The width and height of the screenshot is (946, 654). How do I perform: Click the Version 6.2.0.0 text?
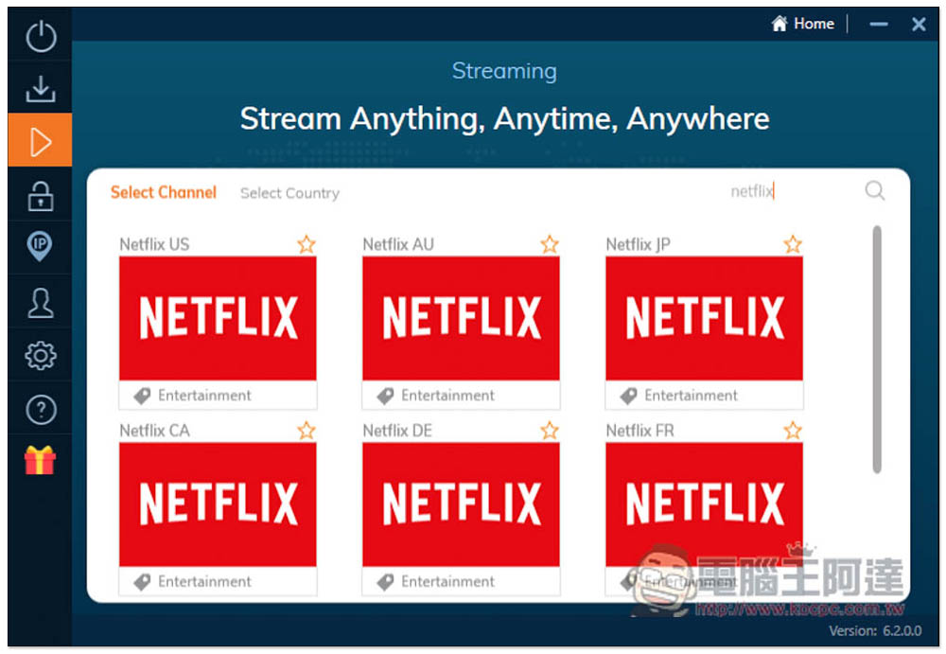(x=875, y=631)
